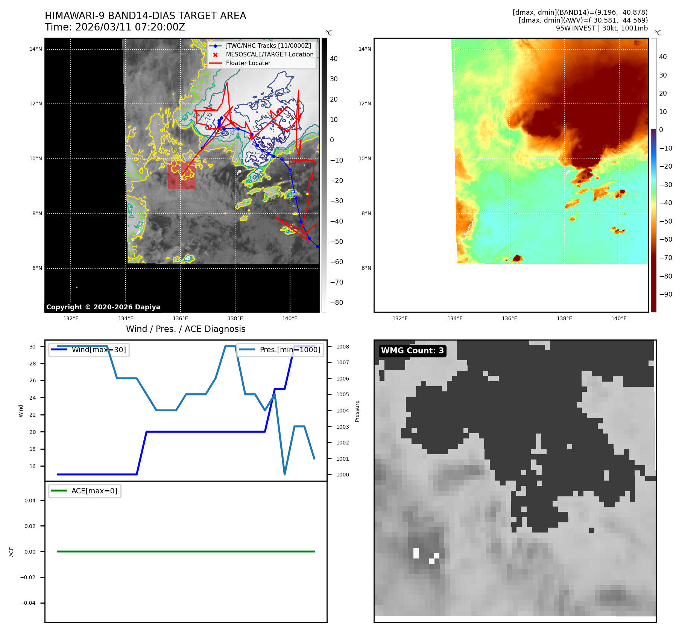This screenshot has width=682, height=636.
Task: Click the flat green ACE line in chart
Action: [186, 551]
